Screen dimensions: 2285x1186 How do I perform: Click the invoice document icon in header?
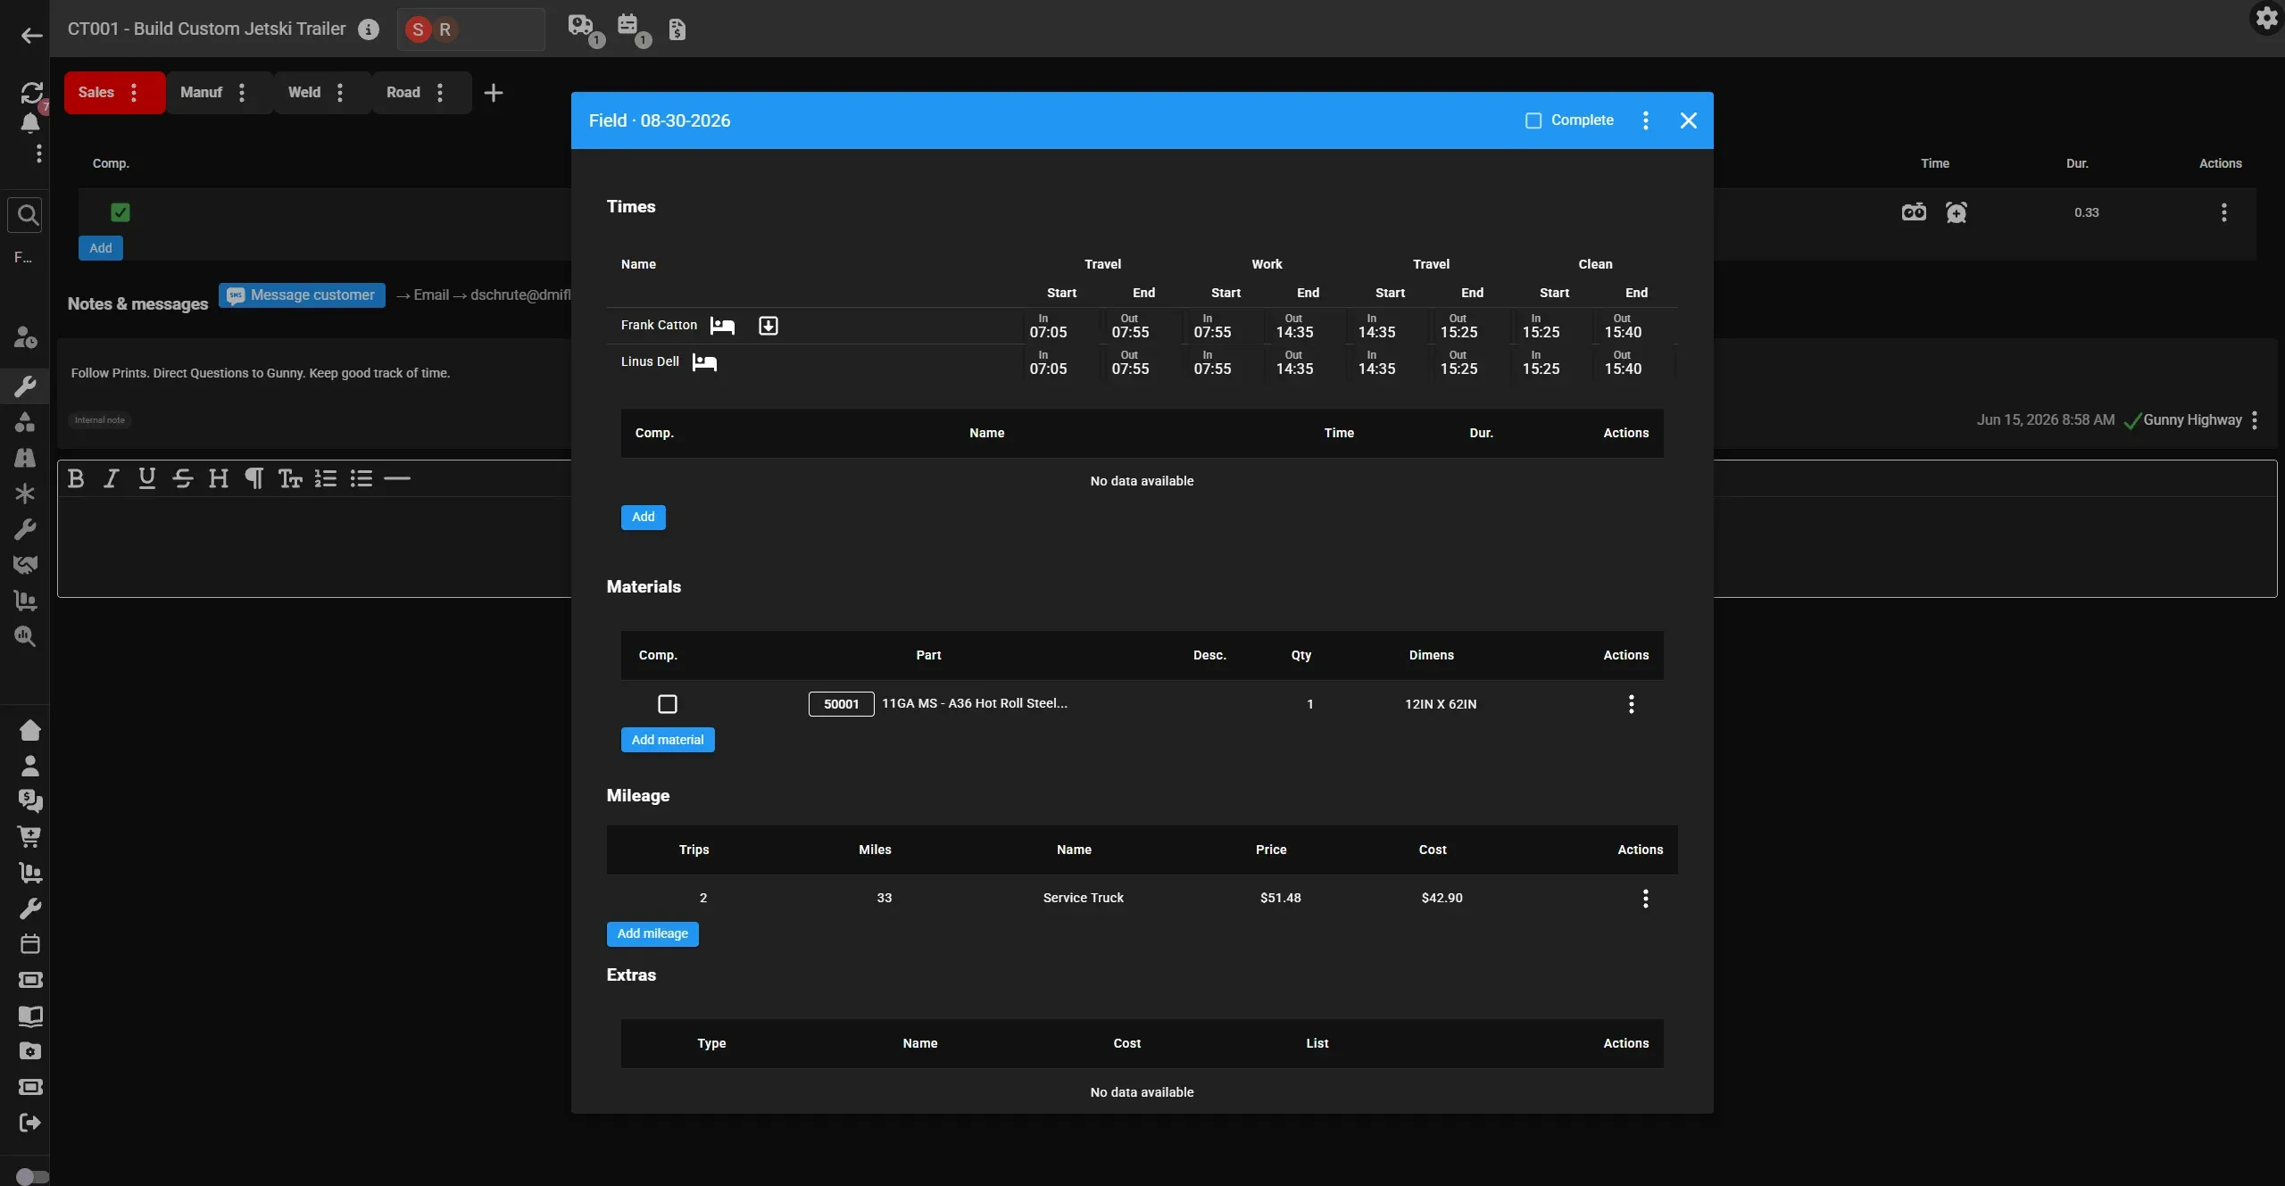[x=677, y=29]
